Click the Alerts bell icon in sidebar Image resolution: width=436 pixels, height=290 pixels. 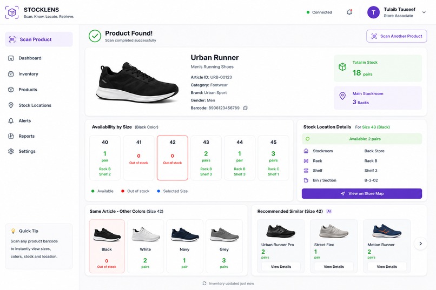(x=11, y=121)
